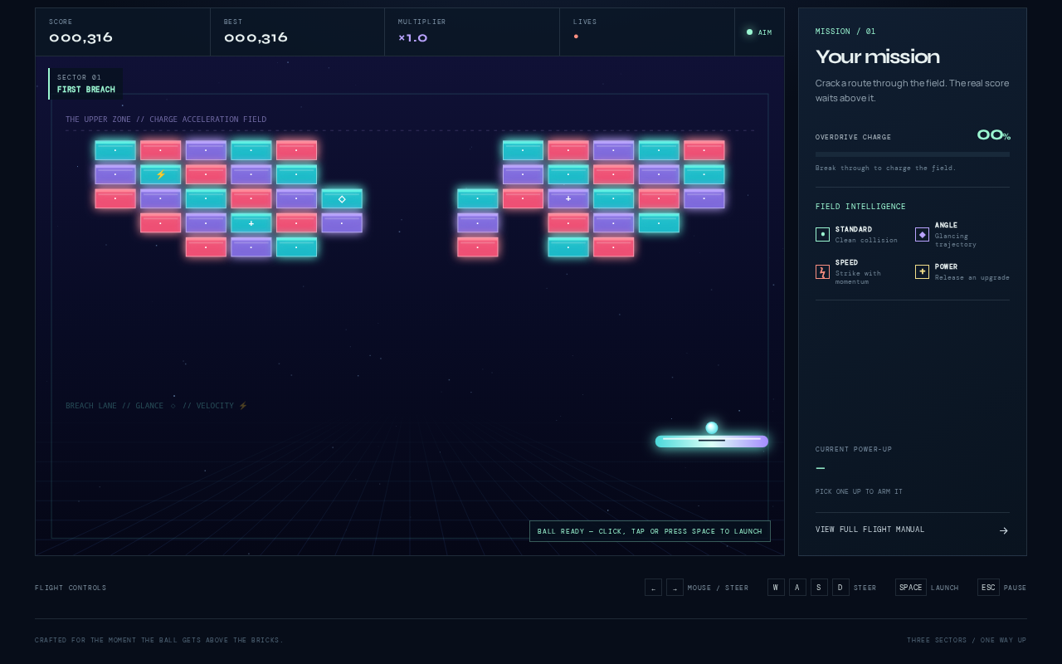
Task: Click the Standard field intelligence icon
Action: [x=822, y=234]
